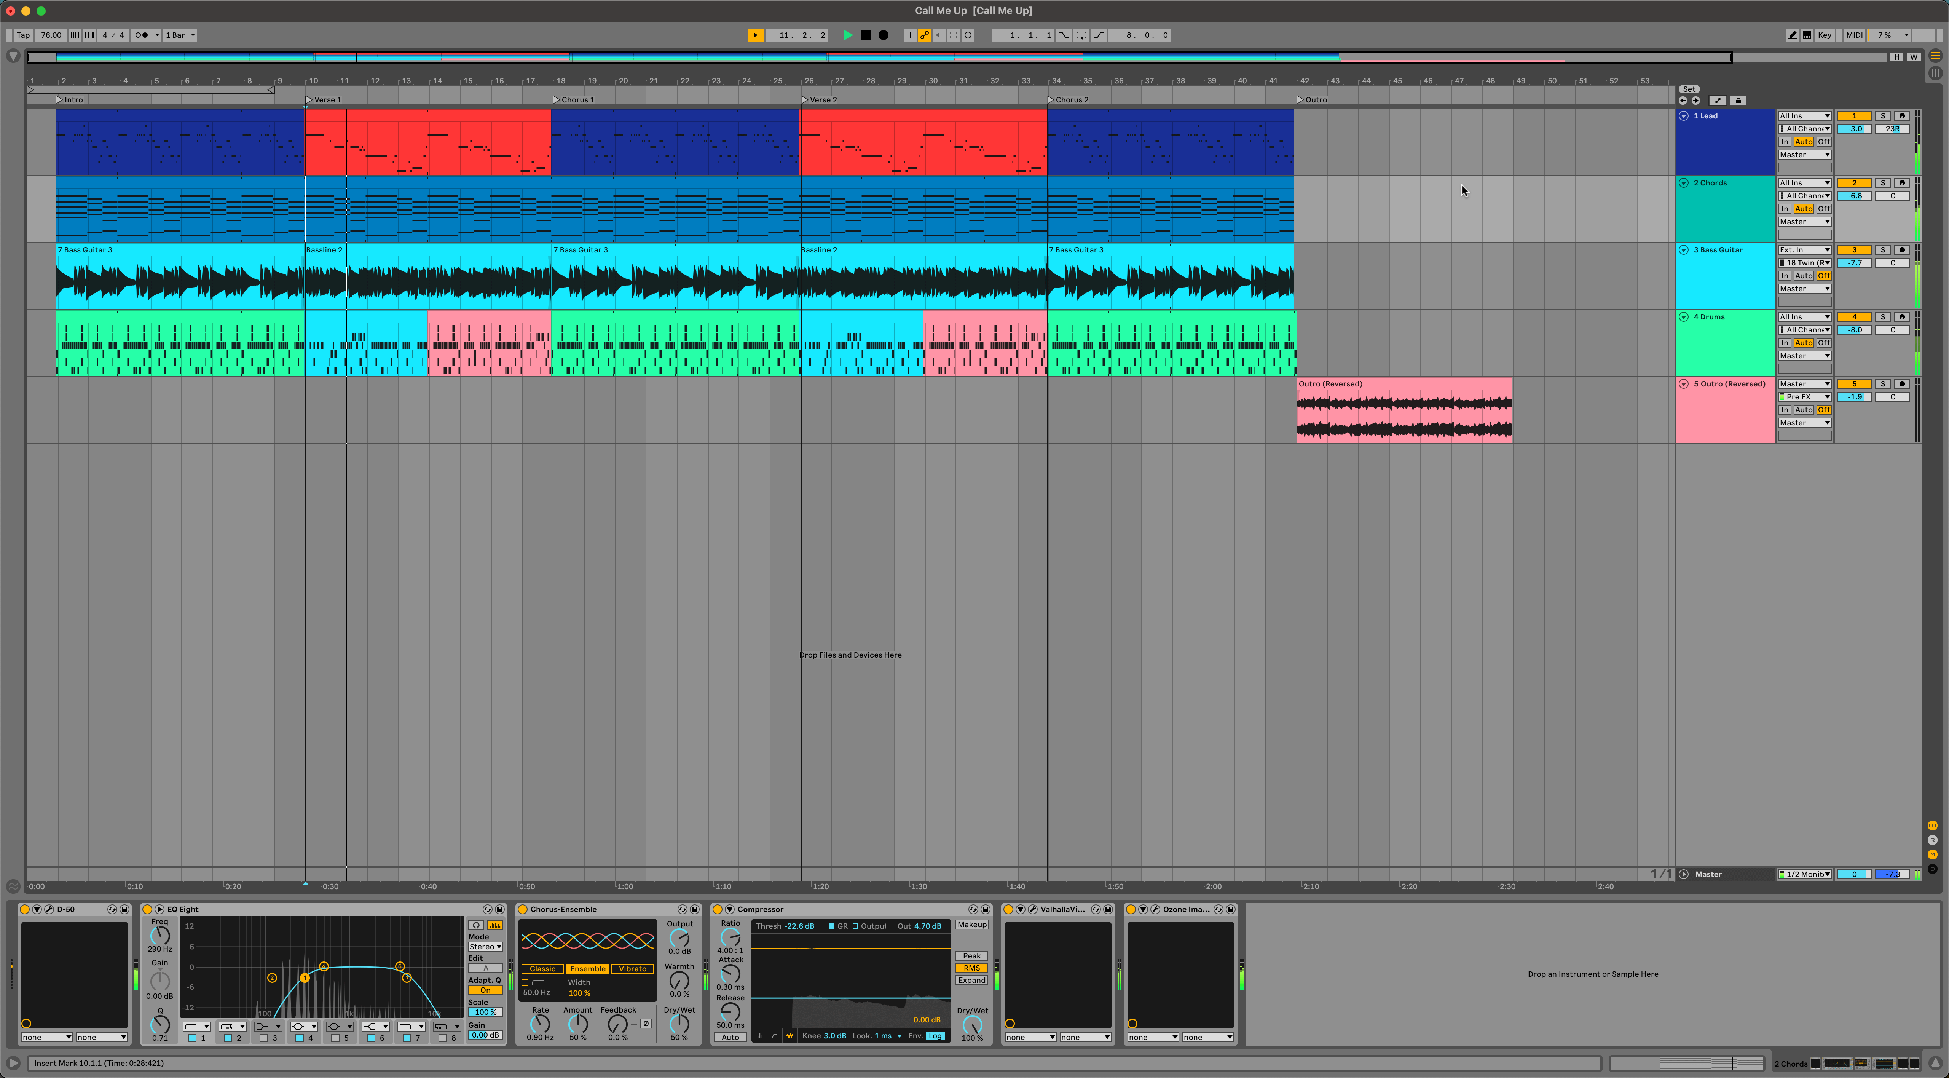Solo the 4 Drums track
The height and width of the screenshot is (1078, 1949).
[1882, 316]
